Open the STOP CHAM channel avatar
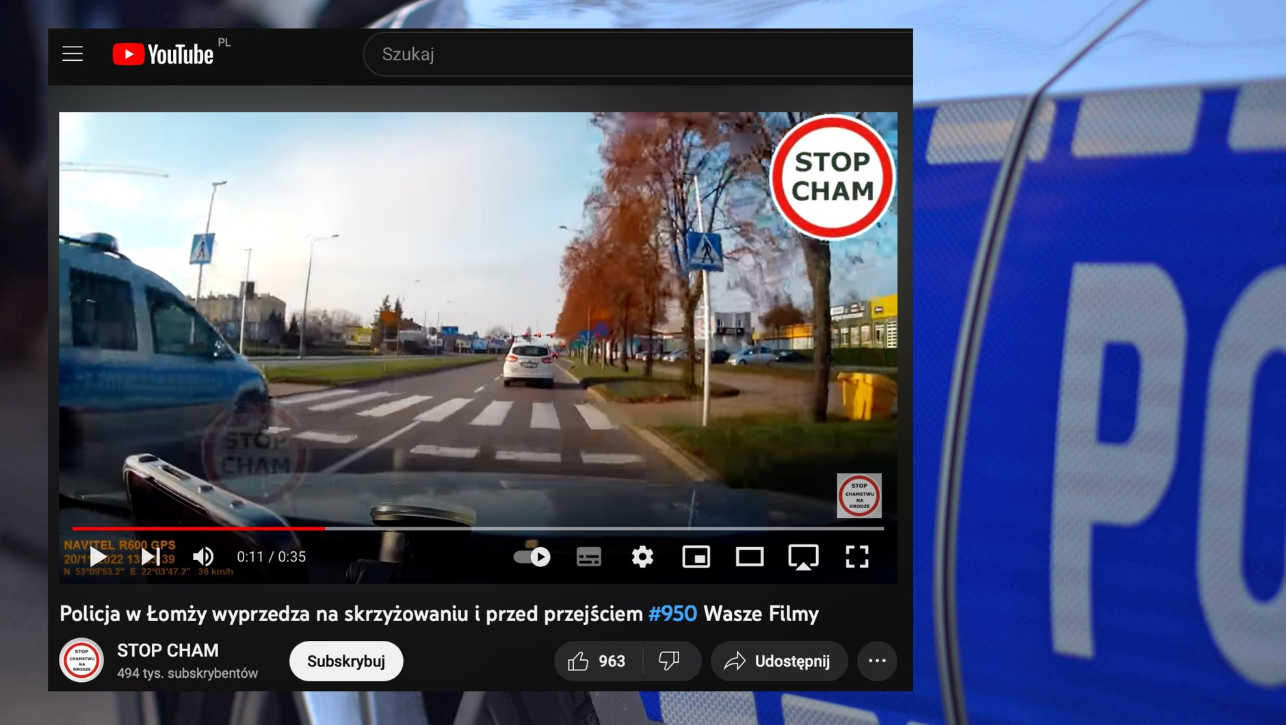 (x=81, y=661)
